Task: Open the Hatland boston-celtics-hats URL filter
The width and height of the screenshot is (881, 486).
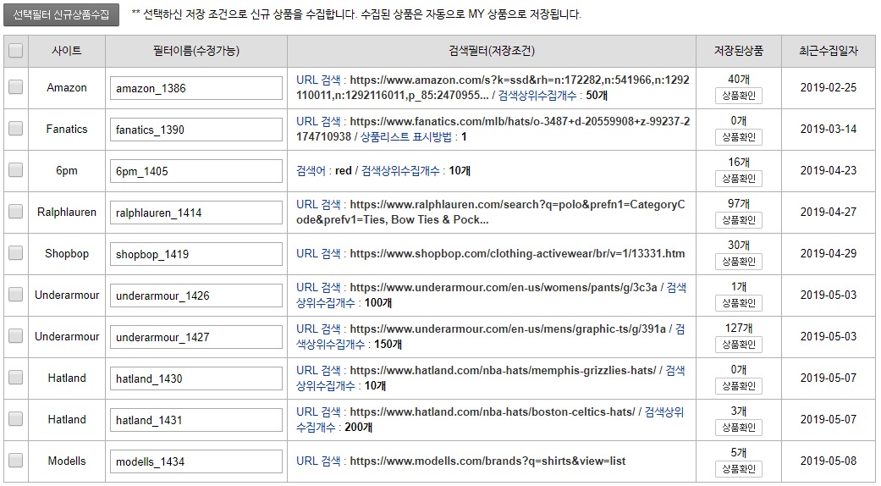Action: 490,420
